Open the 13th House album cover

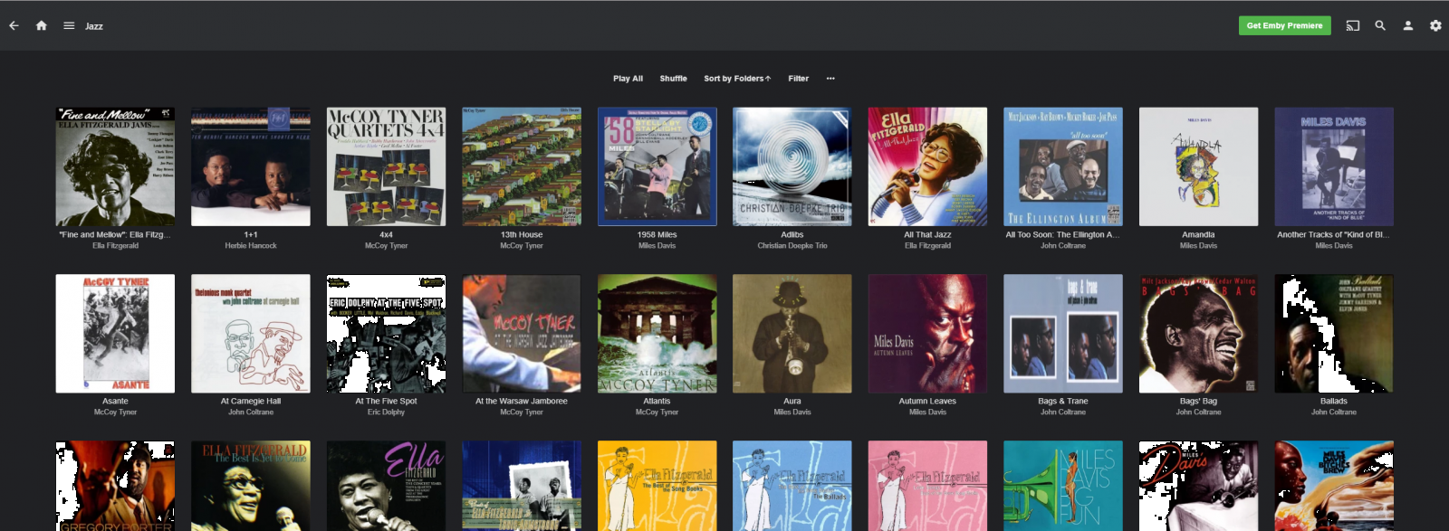tap(522, 166)
